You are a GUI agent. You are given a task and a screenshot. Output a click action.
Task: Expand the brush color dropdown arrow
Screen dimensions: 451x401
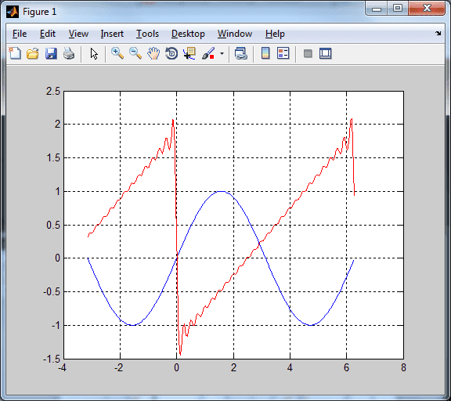(x=222, y=54)
